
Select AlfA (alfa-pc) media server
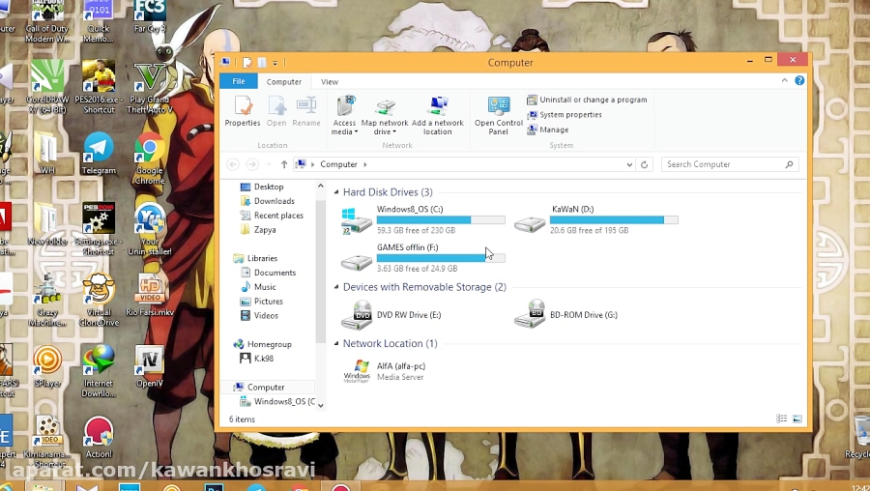coord(385,371)
